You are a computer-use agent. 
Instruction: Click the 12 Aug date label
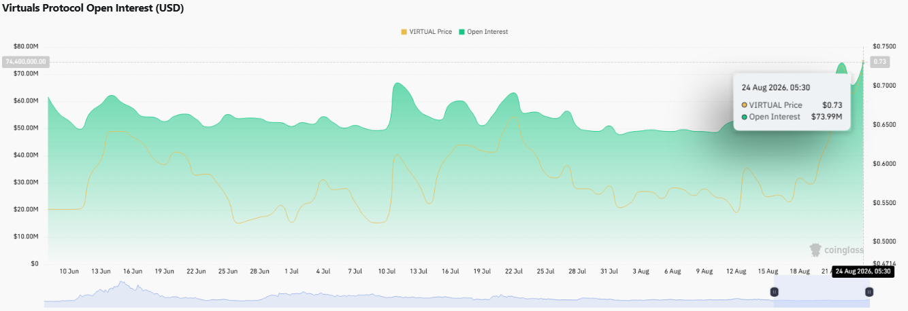click(736, 272)
